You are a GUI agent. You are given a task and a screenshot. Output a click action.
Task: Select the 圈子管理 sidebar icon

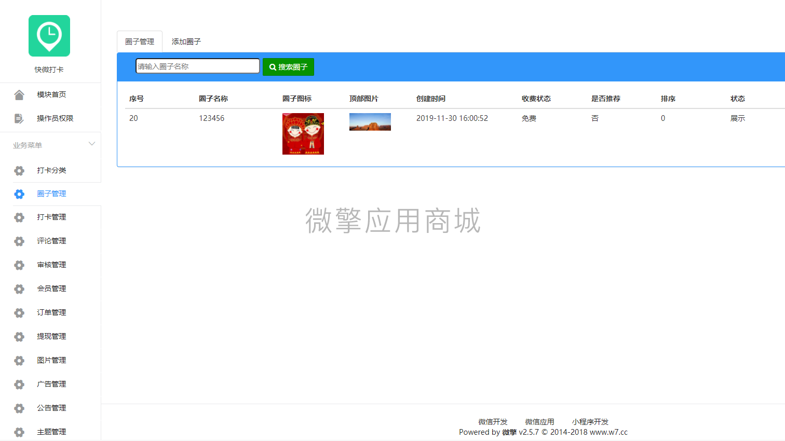coord(19,194)
